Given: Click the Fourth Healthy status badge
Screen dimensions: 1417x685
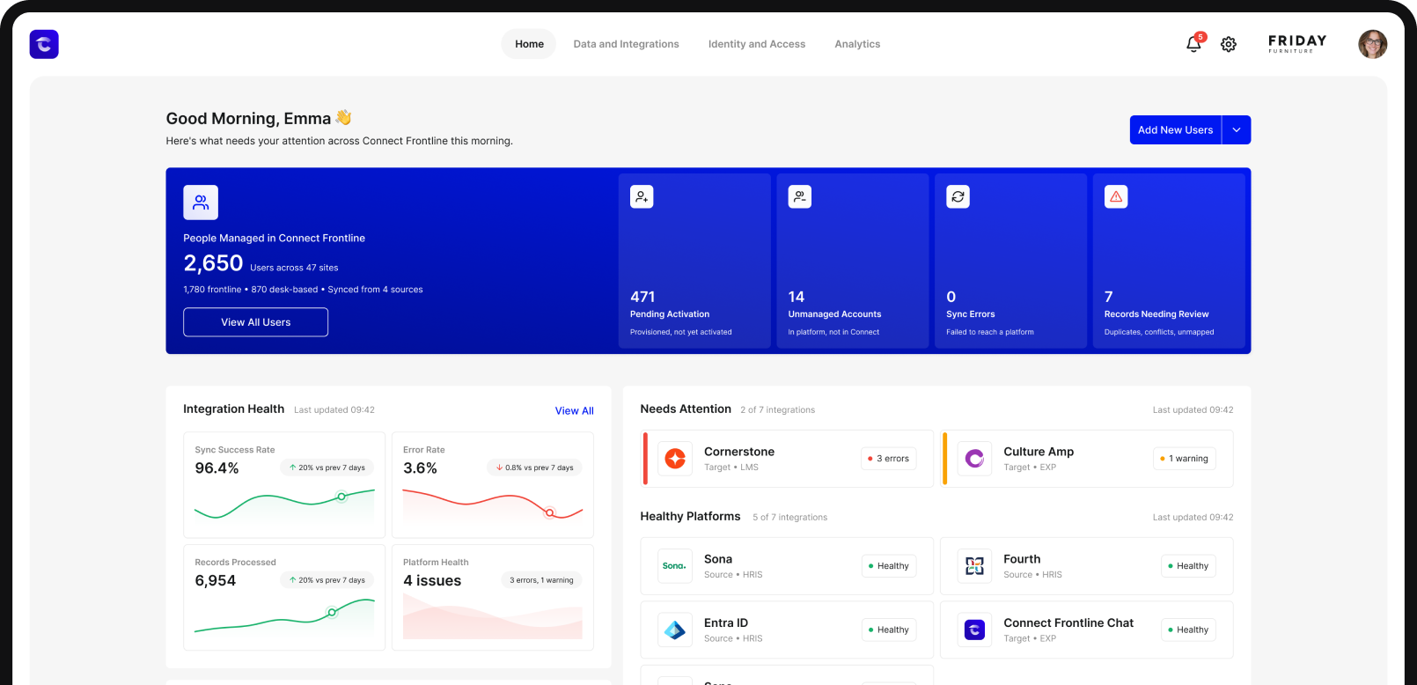Looking at the screenshot, I should (x=1188, y=566).
